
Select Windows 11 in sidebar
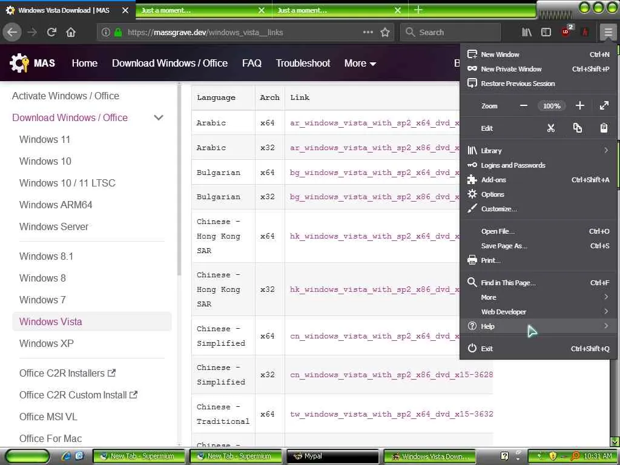pos(45,139)
